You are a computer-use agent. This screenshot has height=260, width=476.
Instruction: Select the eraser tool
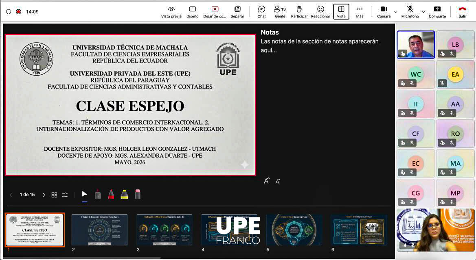[x=138, y=194]
